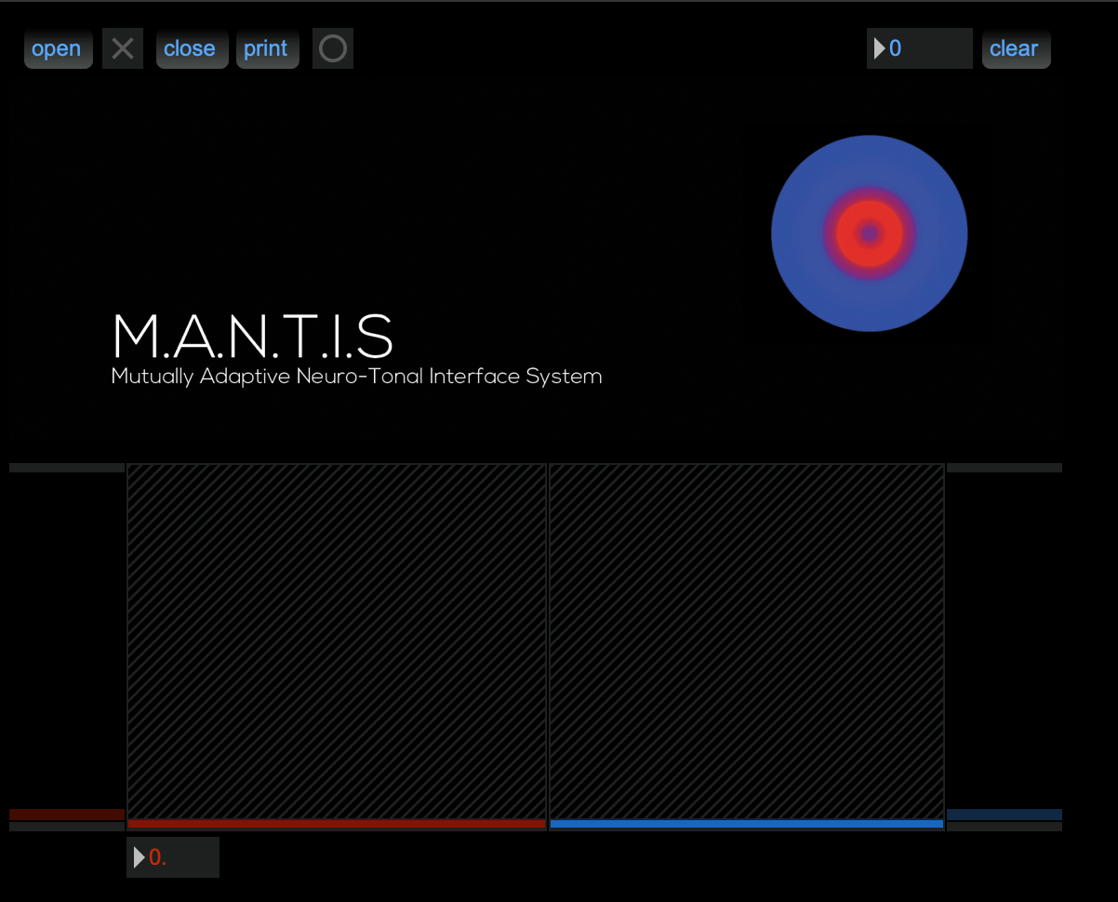
Task: Click the hatched panel above the blue bar
Action: [x=747, y=641]
